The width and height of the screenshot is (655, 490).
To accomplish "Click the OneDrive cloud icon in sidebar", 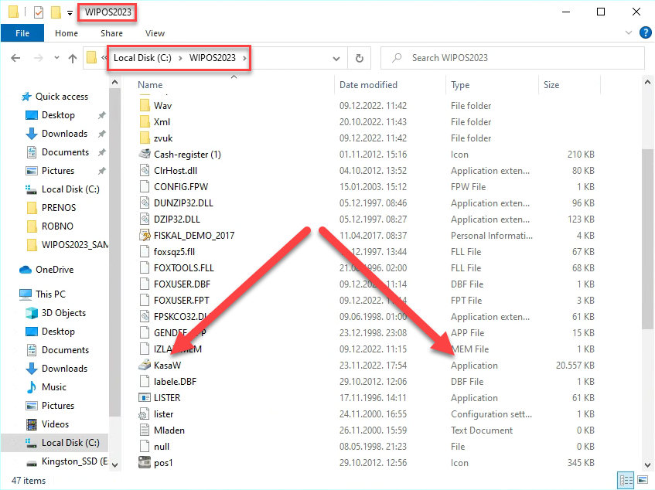I will (26, 270).
